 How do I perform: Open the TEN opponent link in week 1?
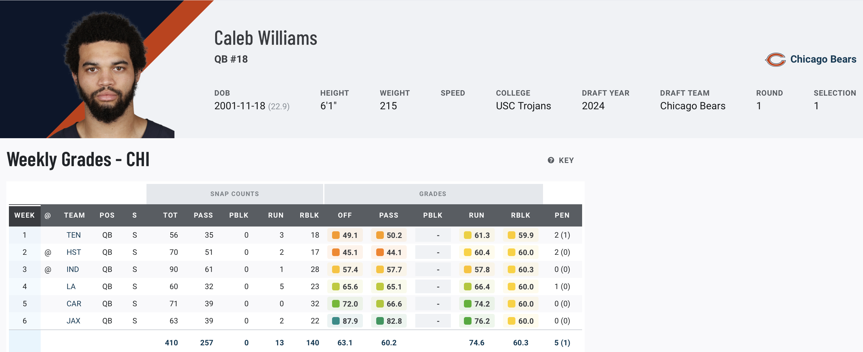click(x=73, y=235)
